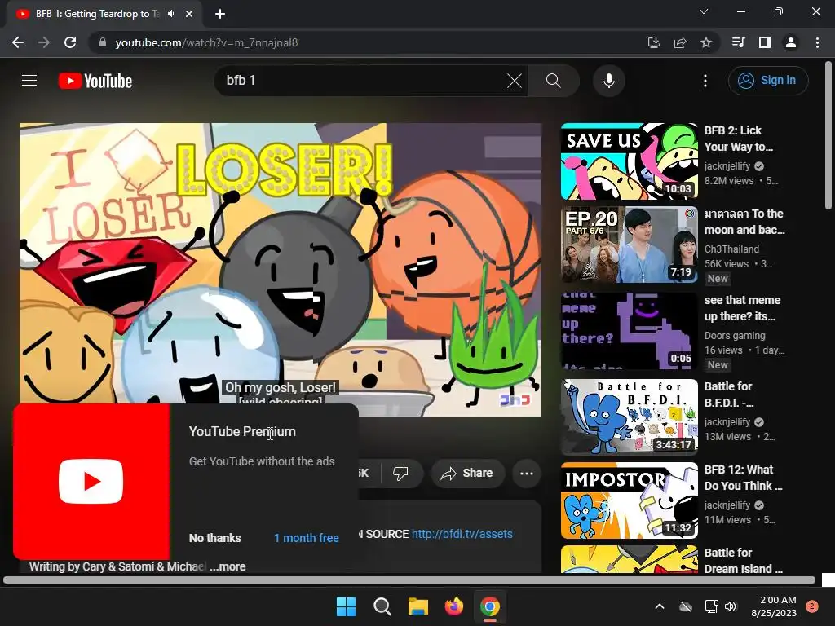Open a new browser tab
Image resolution: width=835 pixels, height=626 pixels.
[x=220, y=14]
